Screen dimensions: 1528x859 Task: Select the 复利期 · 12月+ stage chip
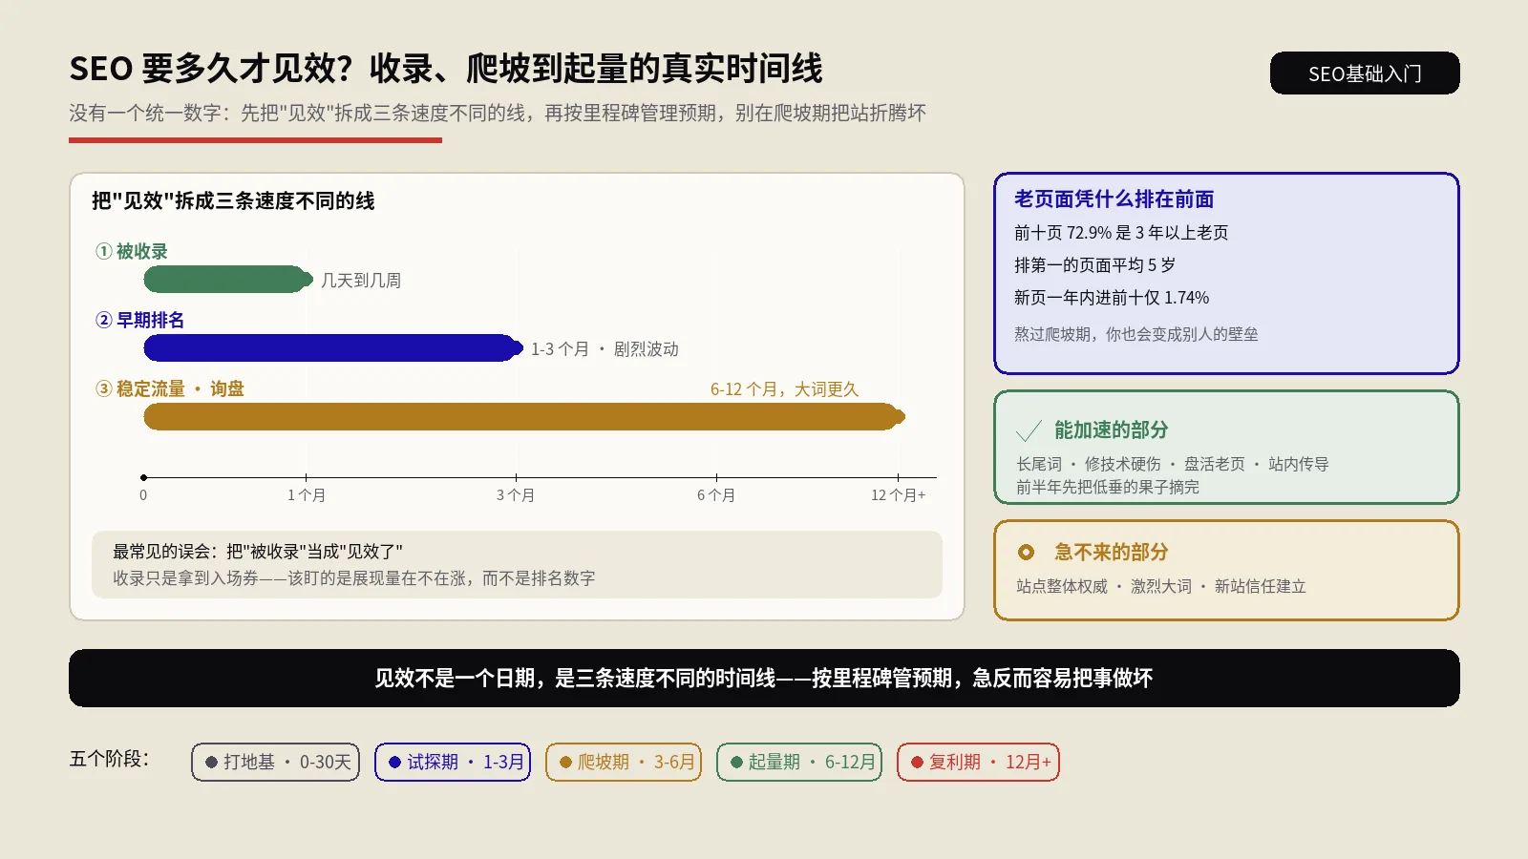point(978,762)
